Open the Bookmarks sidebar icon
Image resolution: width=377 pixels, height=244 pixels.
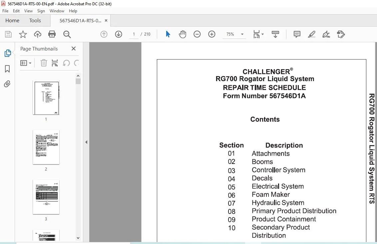point(7,69)
